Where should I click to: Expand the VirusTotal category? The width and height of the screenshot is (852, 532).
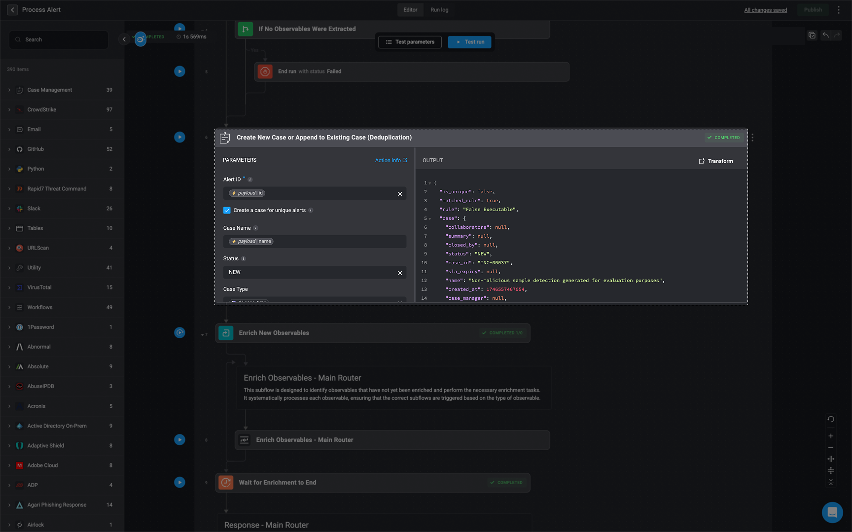(x=9, y=287)
